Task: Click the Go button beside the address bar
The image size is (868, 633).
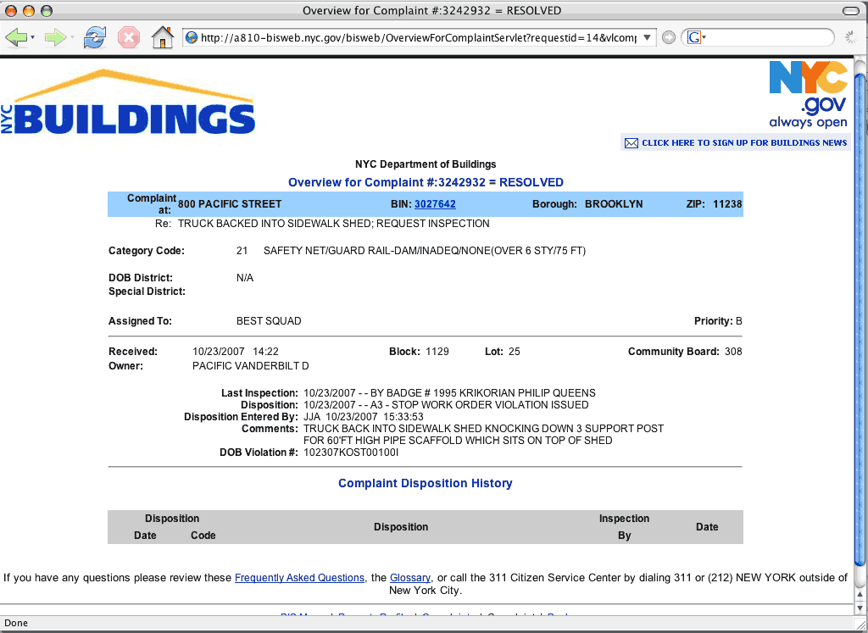Action: tap(669, 38)
